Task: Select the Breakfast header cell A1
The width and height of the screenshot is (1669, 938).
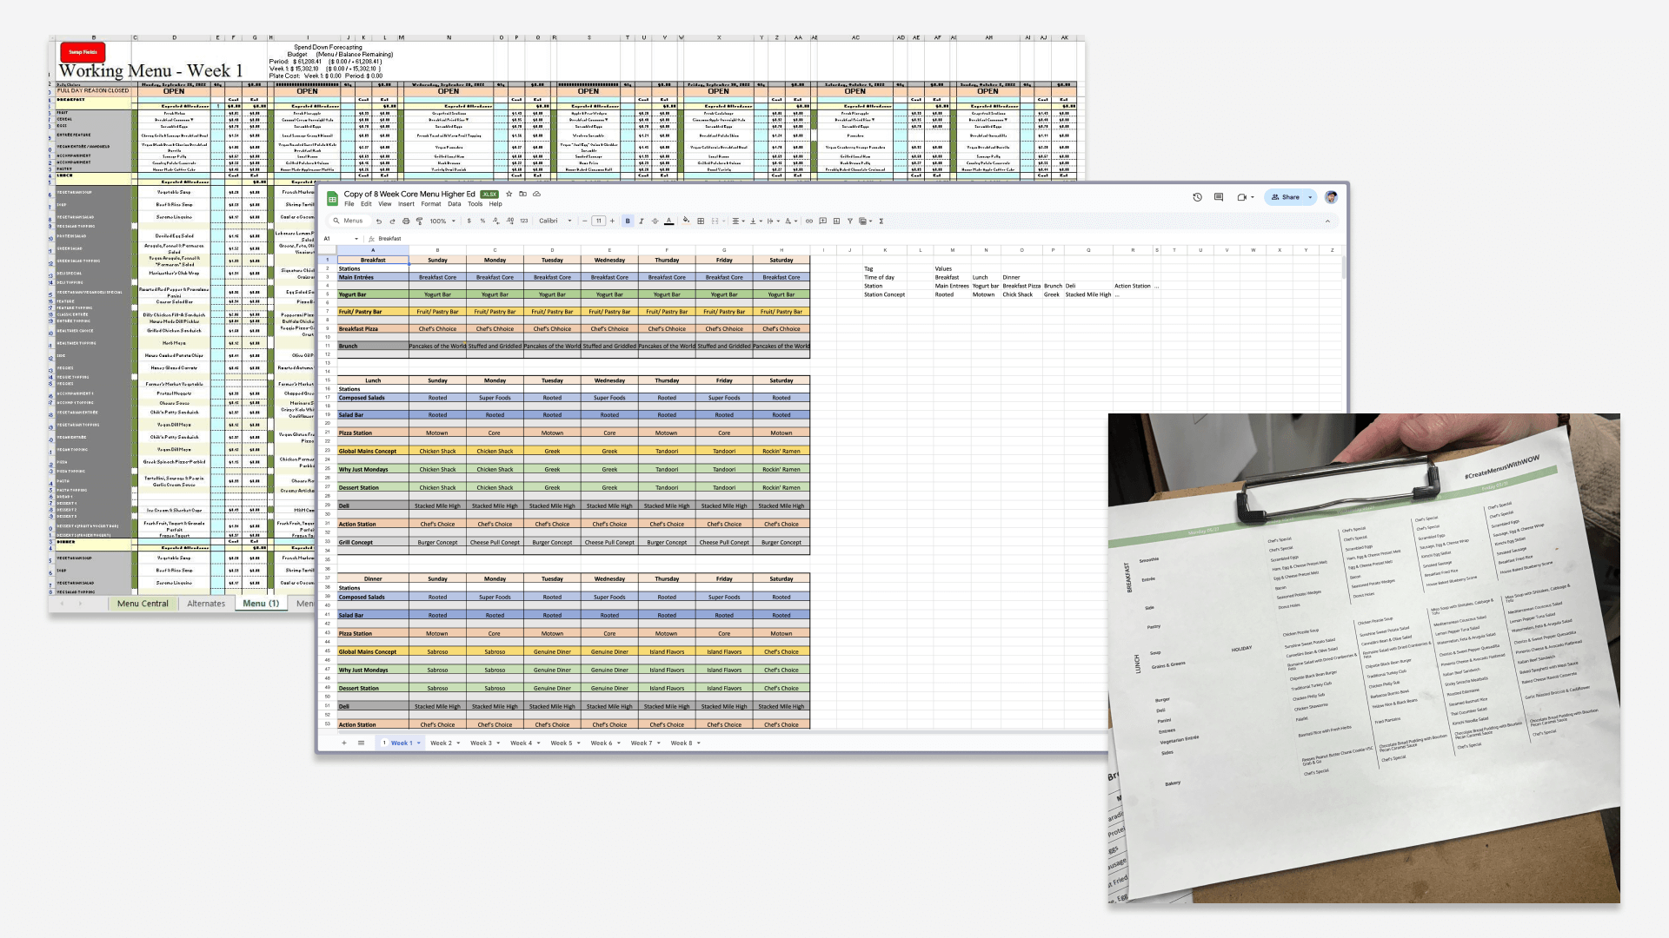Action: [x=373, y=260]
